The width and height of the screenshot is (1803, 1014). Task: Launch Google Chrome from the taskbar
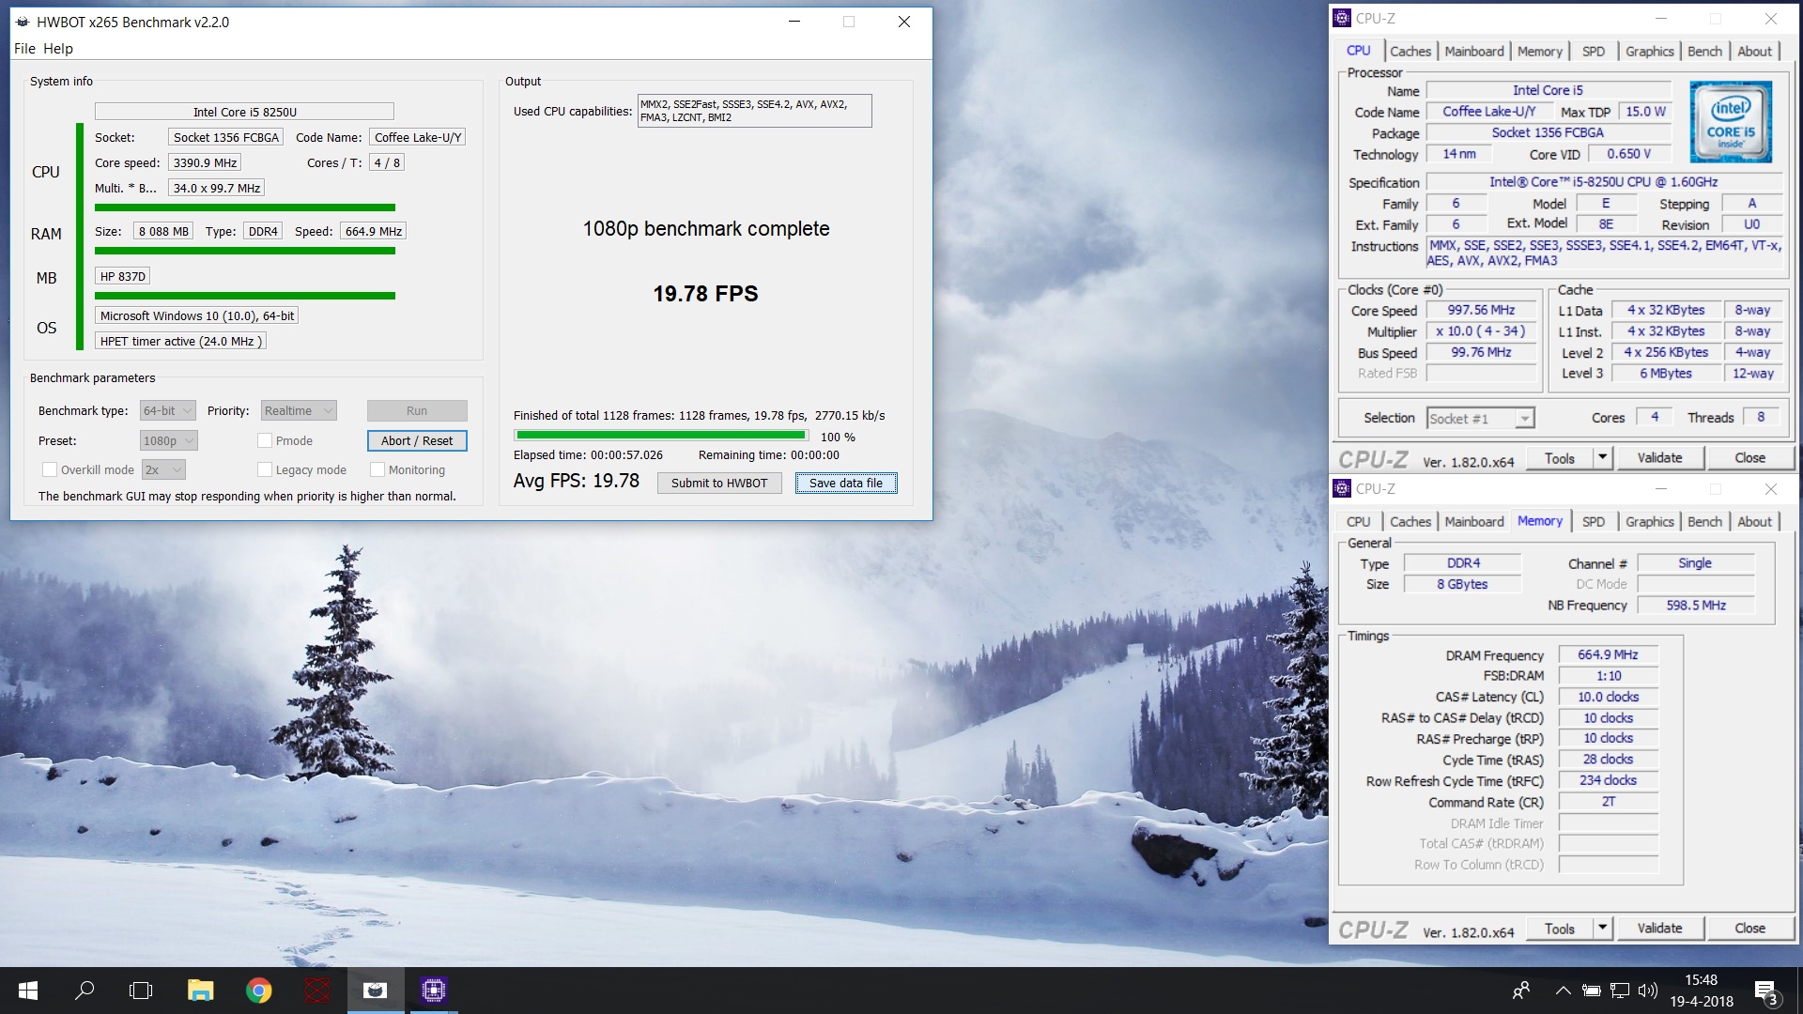click(x=258, y=991)
